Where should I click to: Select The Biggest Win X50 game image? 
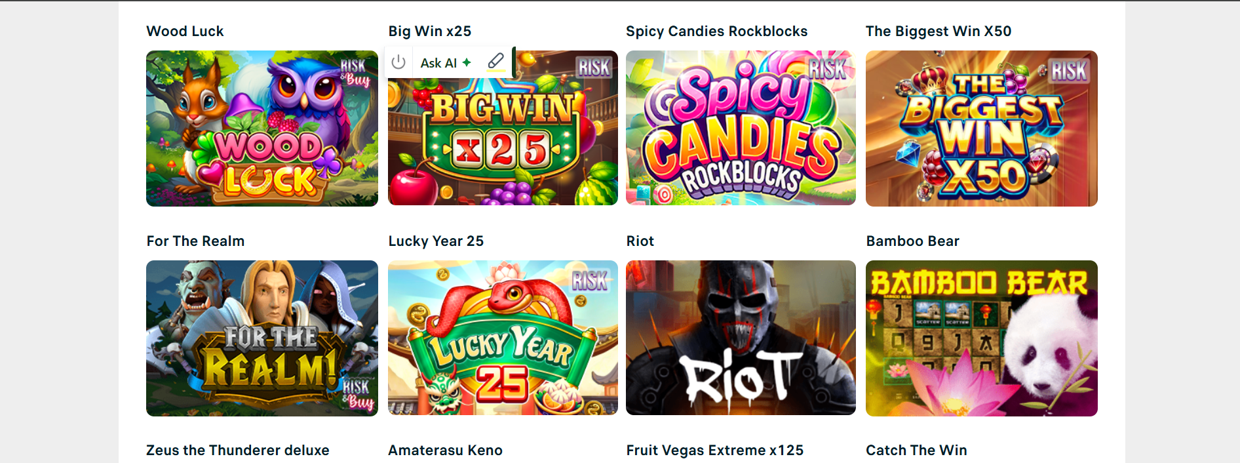982,129
